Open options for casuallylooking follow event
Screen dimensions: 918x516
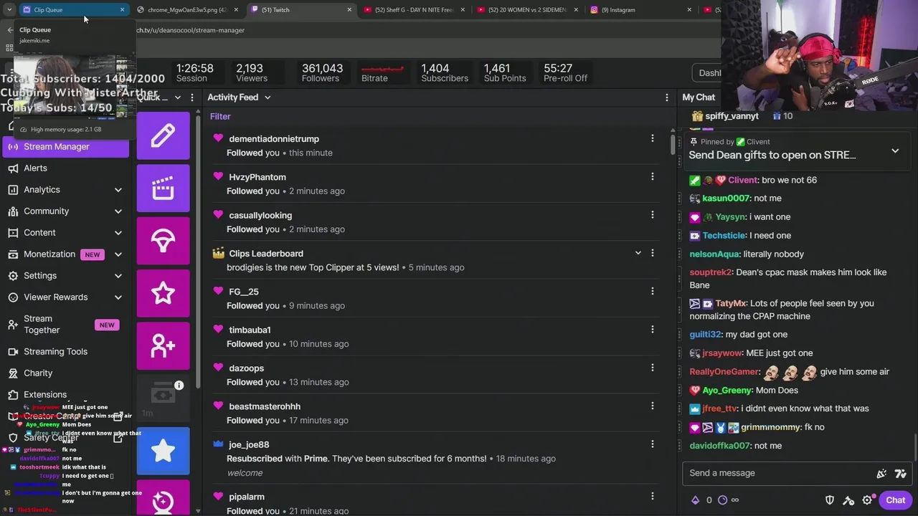[x=652, y=214]
